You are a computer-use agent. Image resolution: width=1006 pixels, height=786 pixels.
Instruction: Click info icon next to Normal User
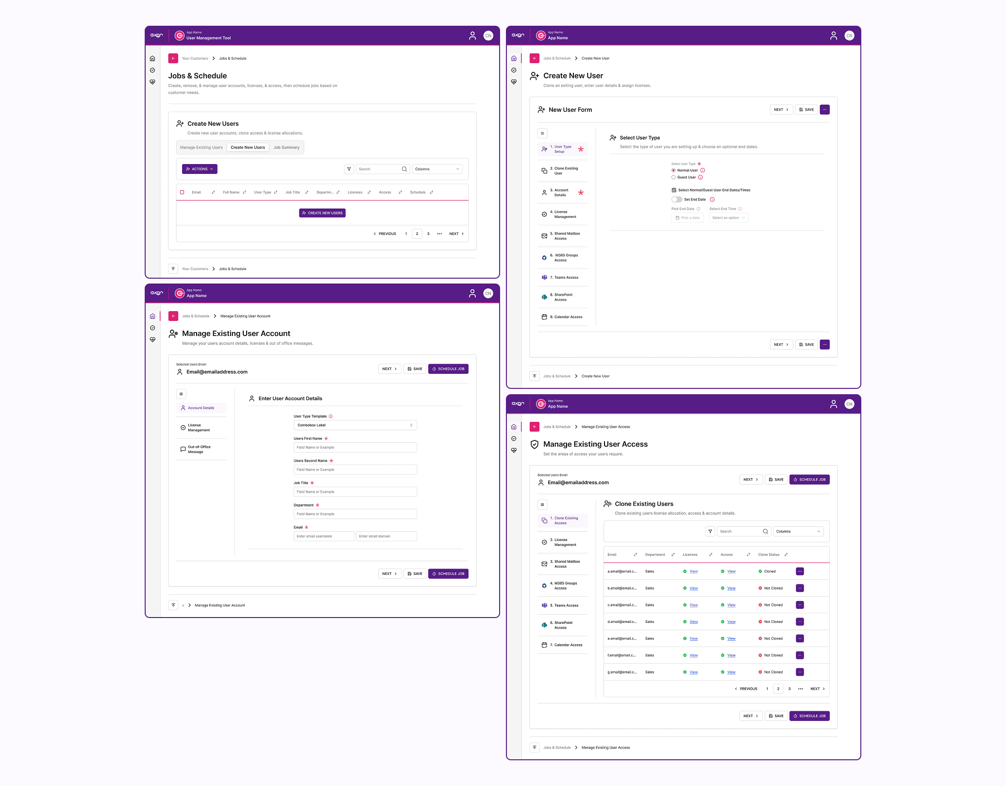tap(703, 170)
